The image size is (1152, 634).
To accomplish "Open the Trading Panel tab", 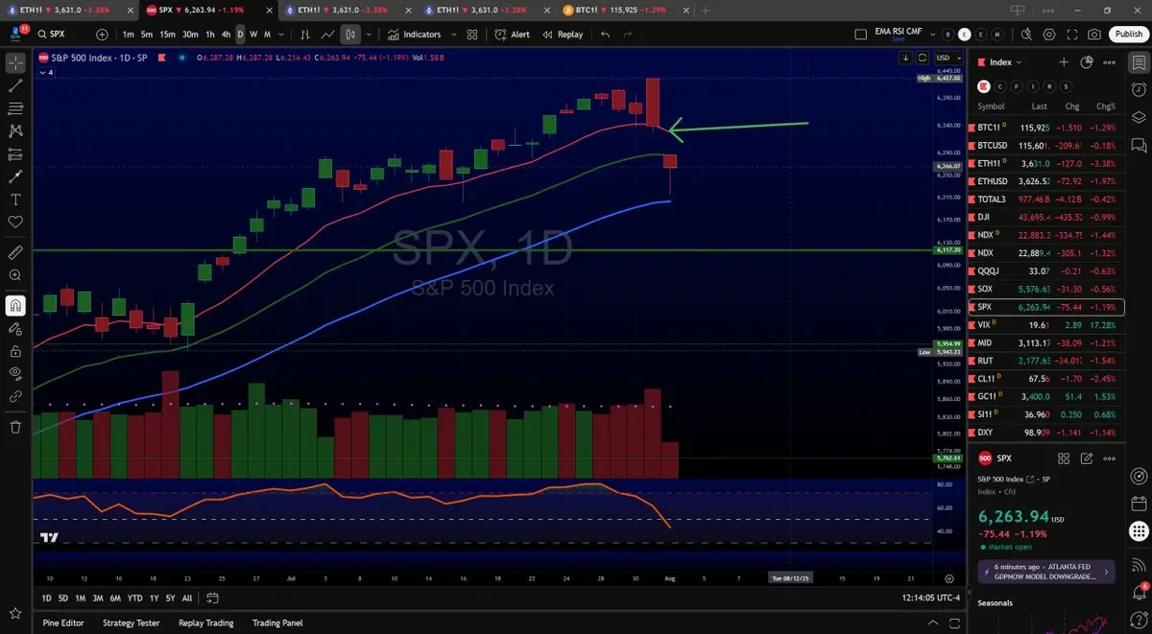I will coord(277,622).
